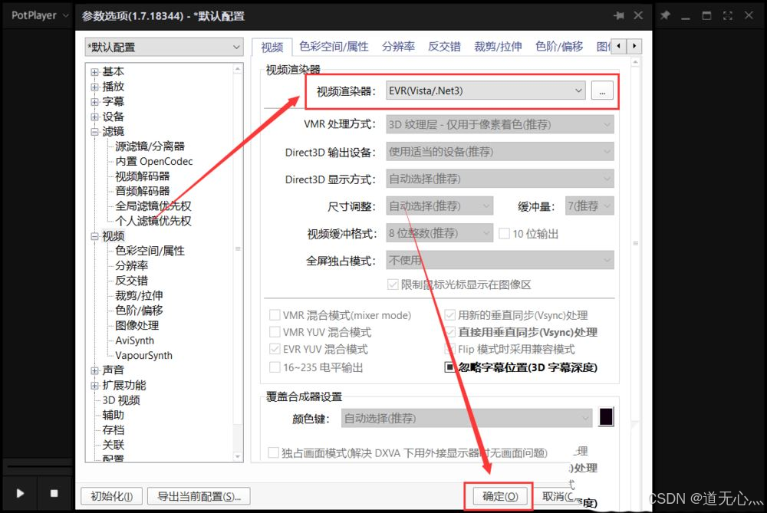Switch to the 视频 tab

pyautogui.click(x=272, y=47)
